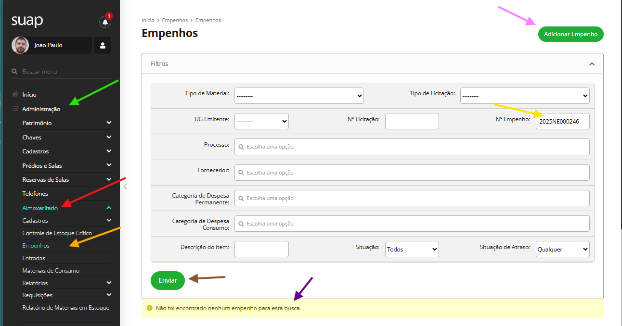Click the Adicionar Empenho button

[x=570, y=34]
